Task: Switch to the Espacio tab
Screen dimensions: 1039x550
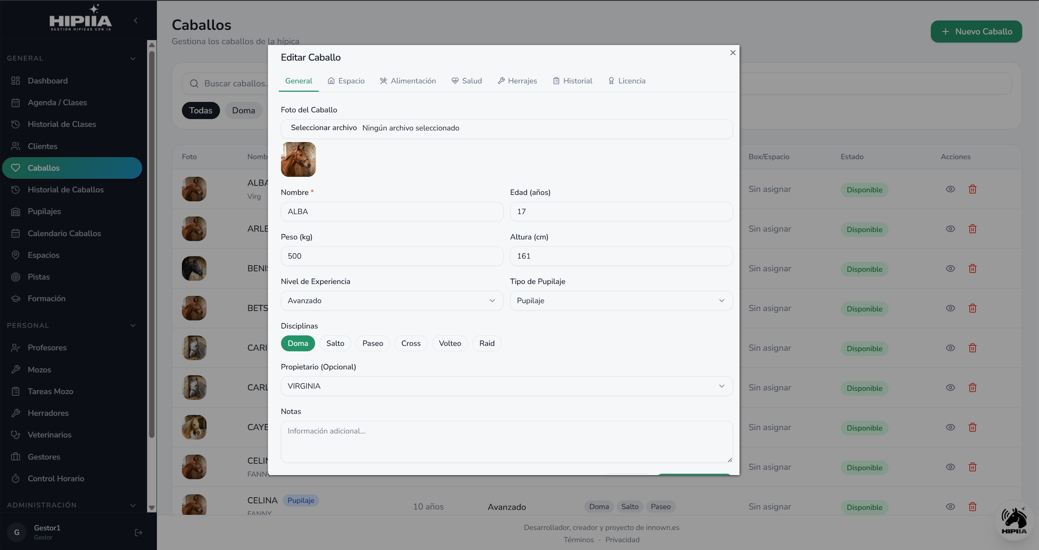Action: click(x=346, y=81)
